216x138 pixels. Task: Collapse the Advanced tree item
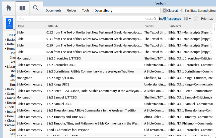click(x=6, y=125)
